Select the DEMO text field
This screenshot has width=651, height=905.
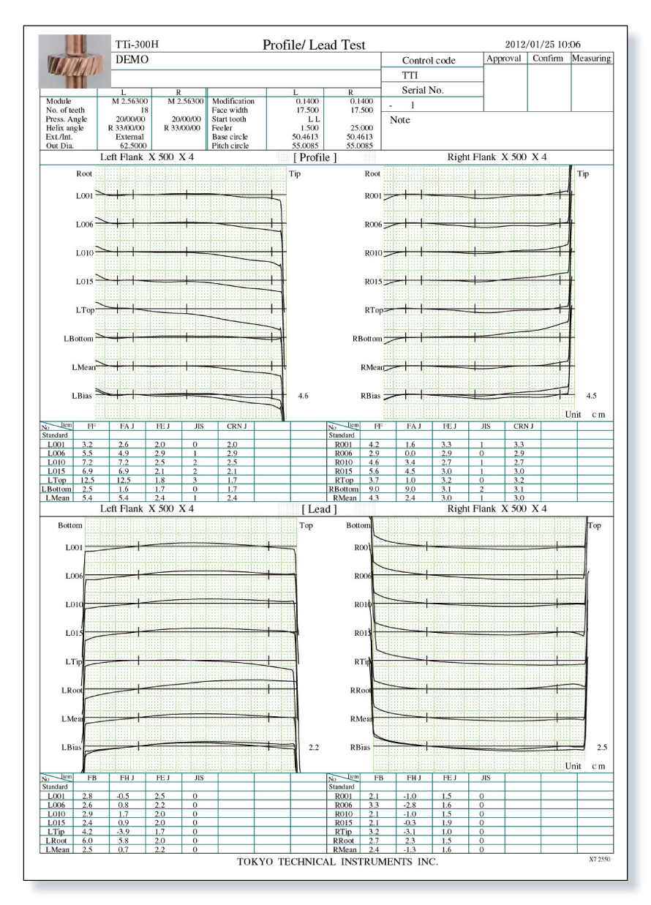(132, 60)
